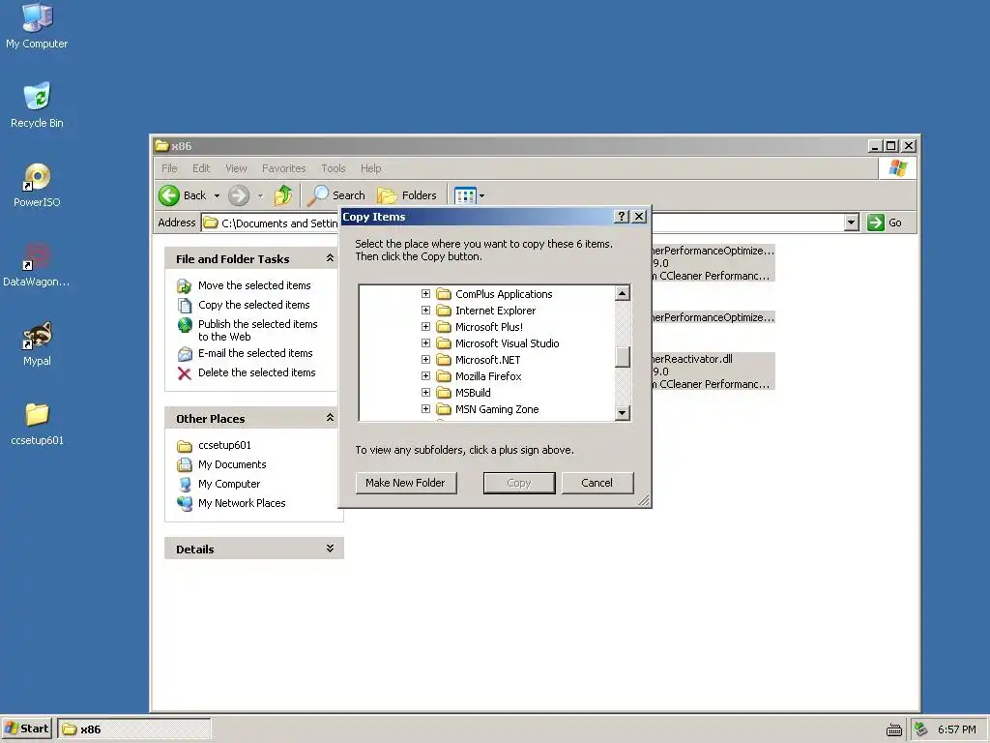Click the Make New Folder button
This screenshot has height=743, width=990.
(x=405, y=483)
